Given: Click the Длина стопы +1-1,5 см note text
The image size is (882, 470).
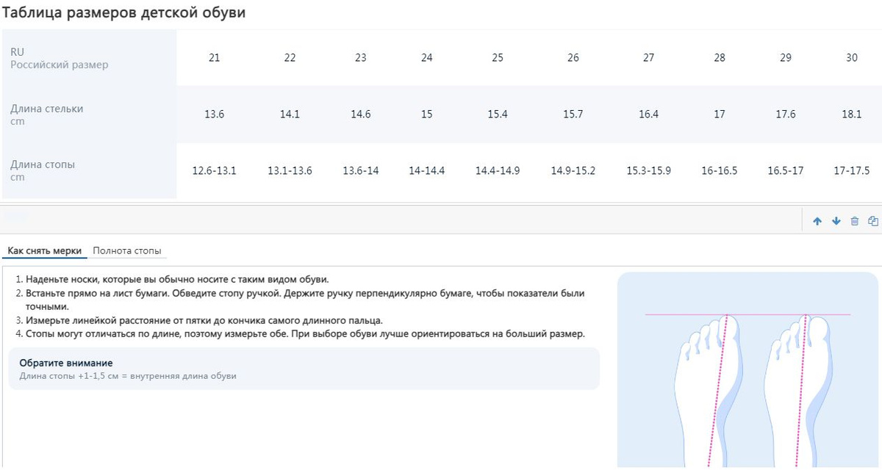Looking at the screenshot, I should tap(128, 376).
